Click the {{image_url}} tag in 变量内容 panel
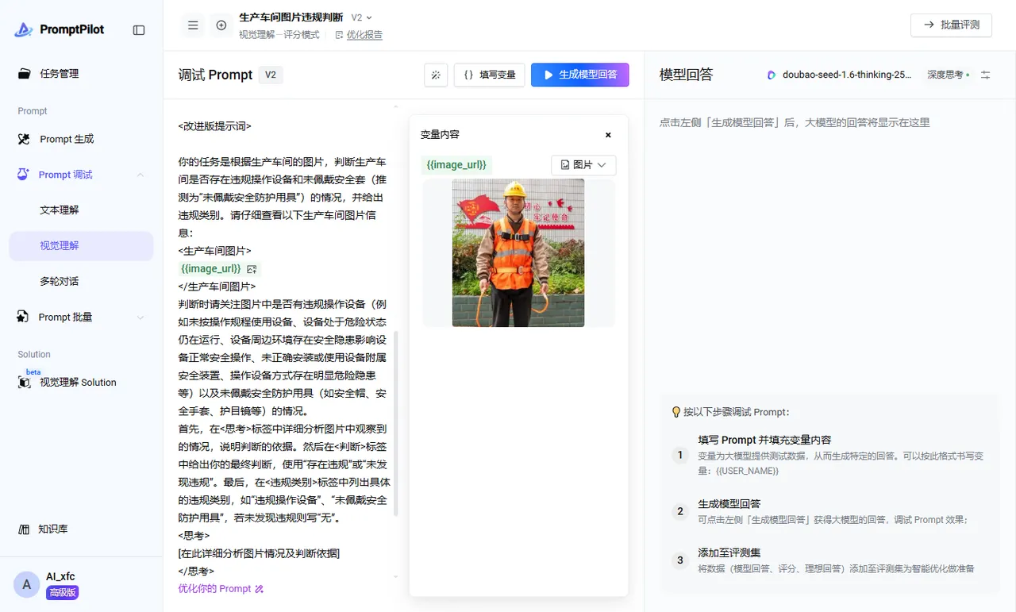Screen dimensions: 1016x612 (x=457, y=165)
